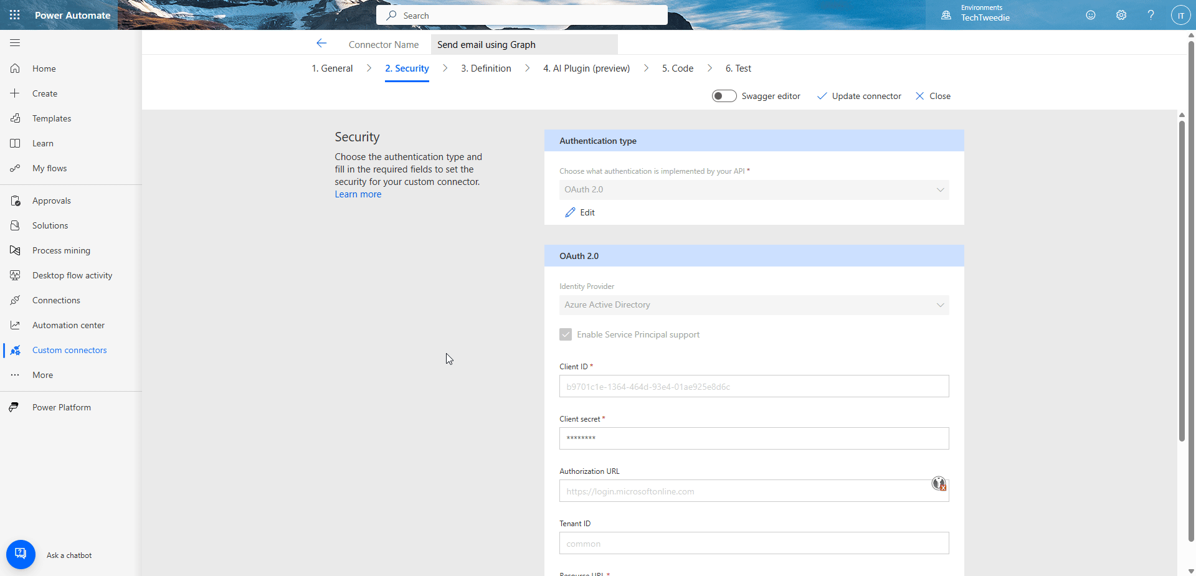
Task: View Desktop flow activity
Action: [x=72, y=275]
